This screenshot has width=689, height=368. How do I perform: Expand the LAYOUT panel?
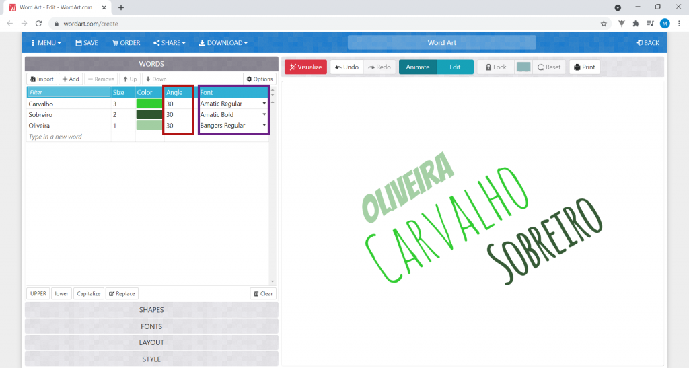point(151,342)
